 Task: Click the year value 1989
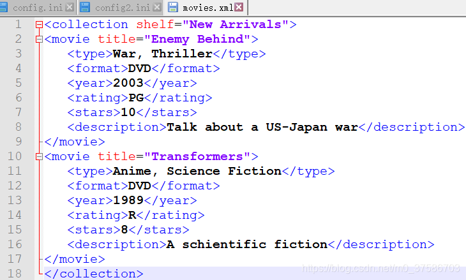point(128,200)
